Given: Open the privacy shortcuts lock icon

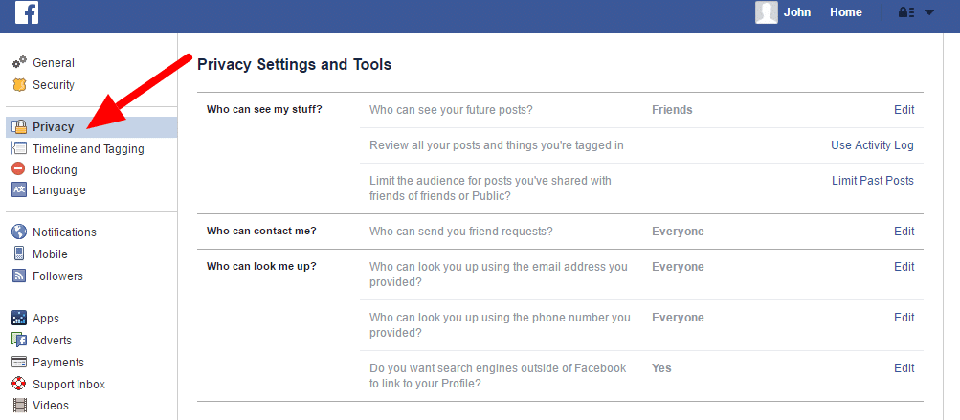Looking at the screenshot, I should [906, 12].
